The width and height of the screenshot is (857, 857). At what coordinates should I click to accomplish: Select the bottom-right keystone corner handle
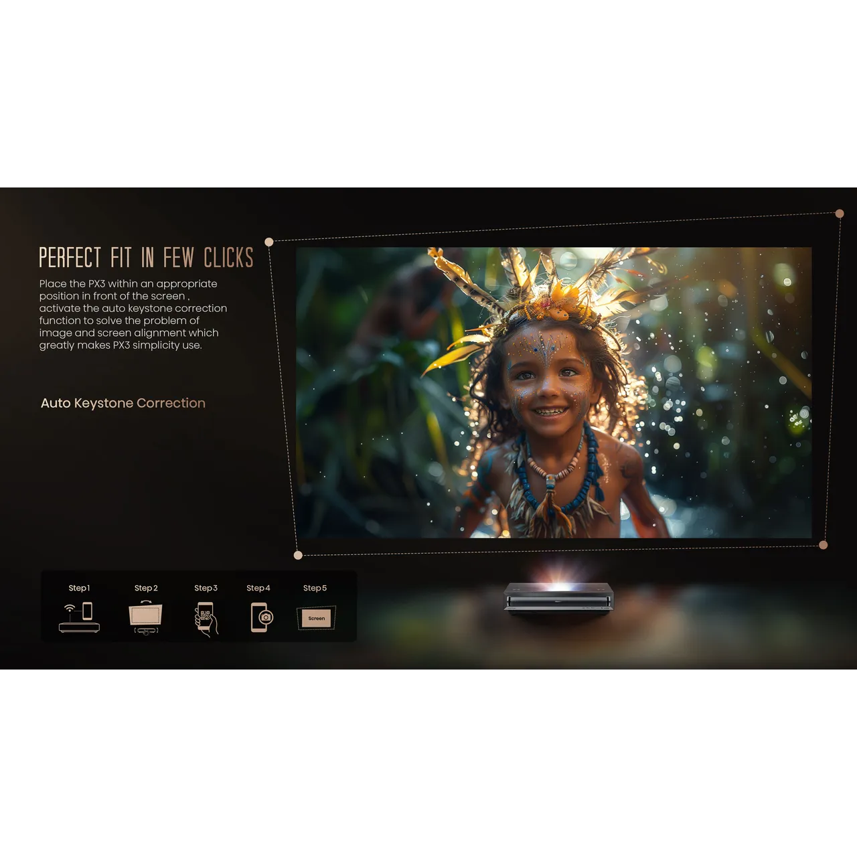tap(824, 545)
